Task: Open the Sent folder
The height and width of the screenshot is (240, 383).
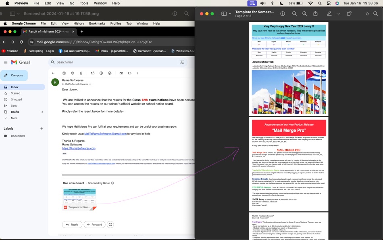Action: (x=14, y=105)
